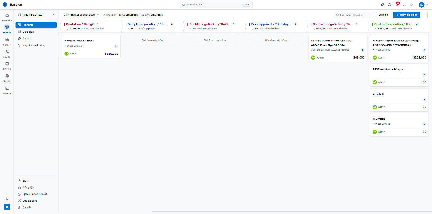Select Giao dịch in the sidebar menu
The width and height of the screenshot is (432, 214).
36,32
